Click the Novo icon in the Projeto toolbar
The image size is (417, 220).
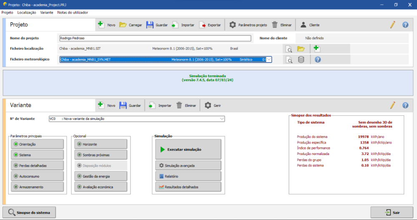[x=101, y=25]
